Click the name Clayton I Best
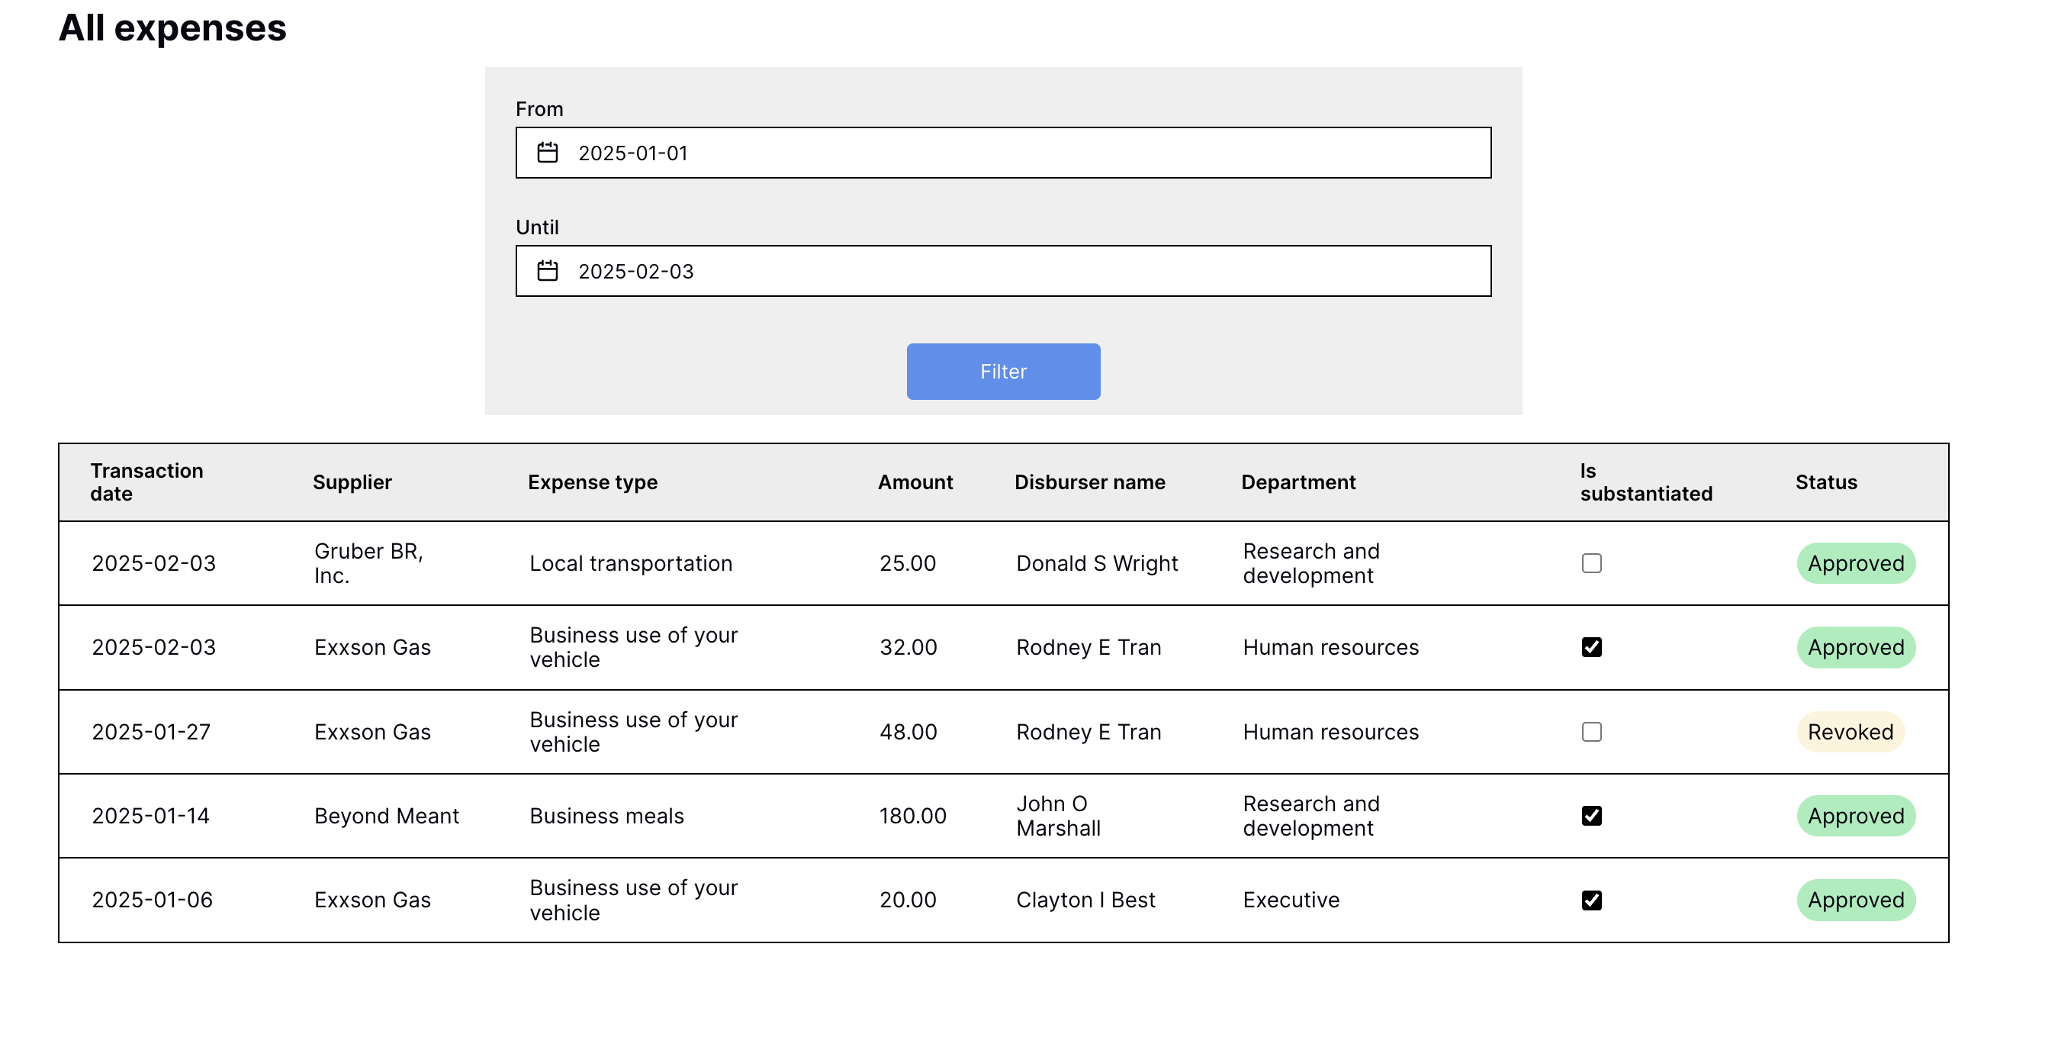The image size is (2058, 1047). coord(1085,900)
